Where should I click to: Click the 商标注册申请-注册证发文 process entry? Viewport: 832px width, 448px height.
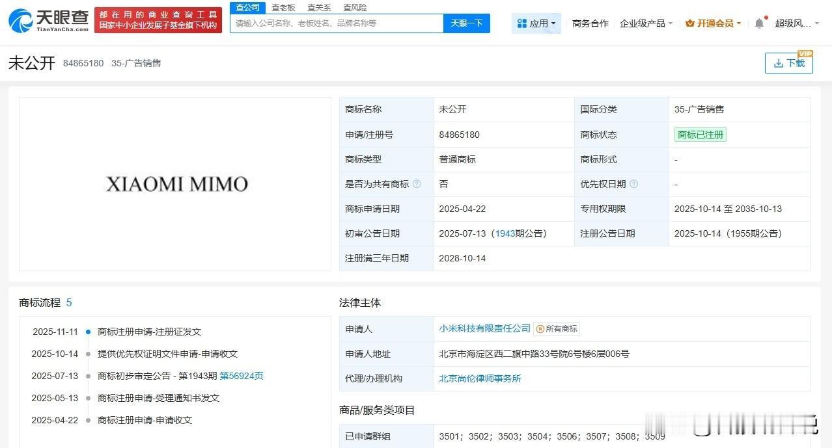(149, 332)
